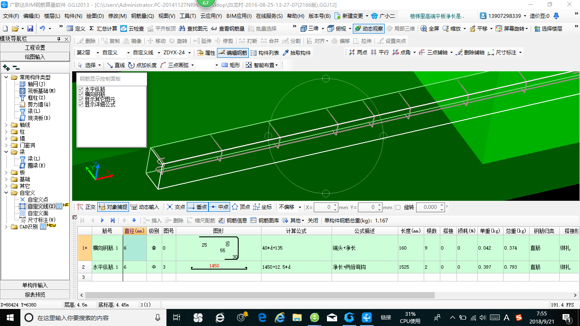Viewport: 580px width, 326px height.
Task: Toggle 编辑钢筋 edit rebar tool
Action: [x=232, y=53]
